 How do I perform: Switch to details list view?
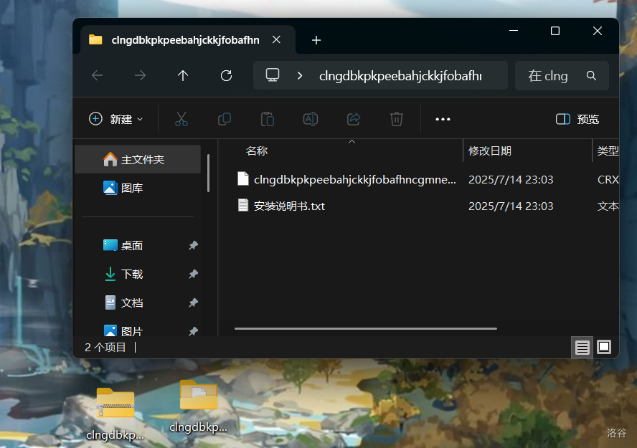(582, 347)
